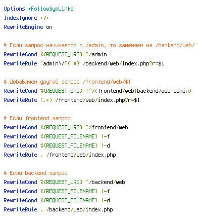The height and width of the screenshot is (218, 199).
Task: Click /frontend/web/index.php?r=$1 rule target
Action: pyautogui.click(x=97, y=100)
